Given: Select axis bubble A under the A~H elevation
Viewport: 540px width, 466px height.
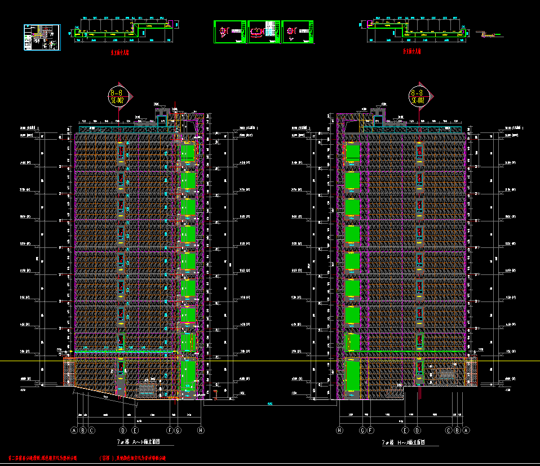Looking at the screenshot, I should pyautogui.click(x=73, y=431).
